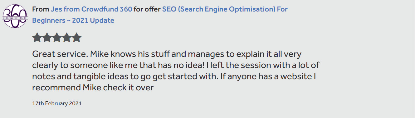The width and height of the screenshot is (415, 118).
Task: Click the 'for offer' text between links
Action: (x=147, y=9)
